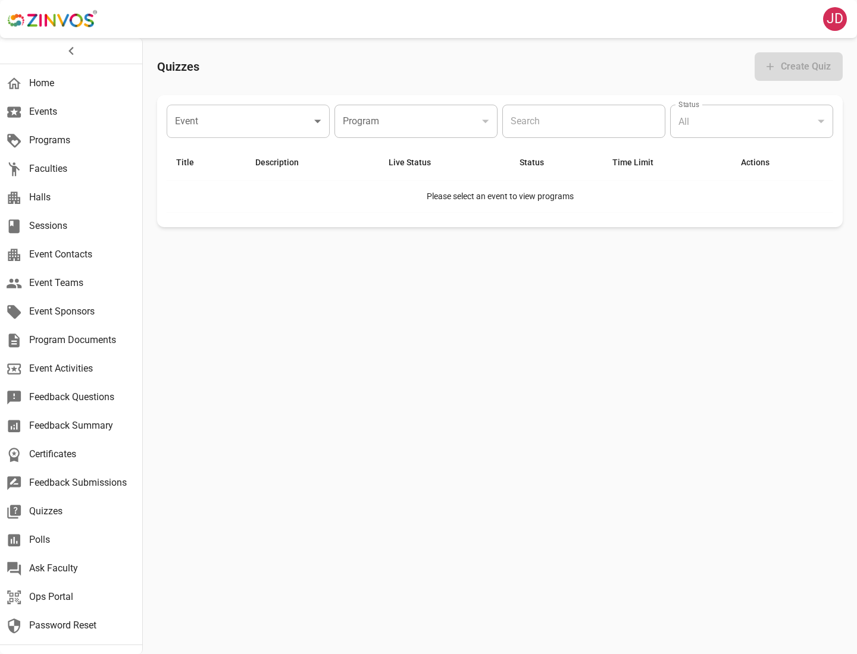Click the Halls building icon
The image size is (857, 654).
(14, 197)
